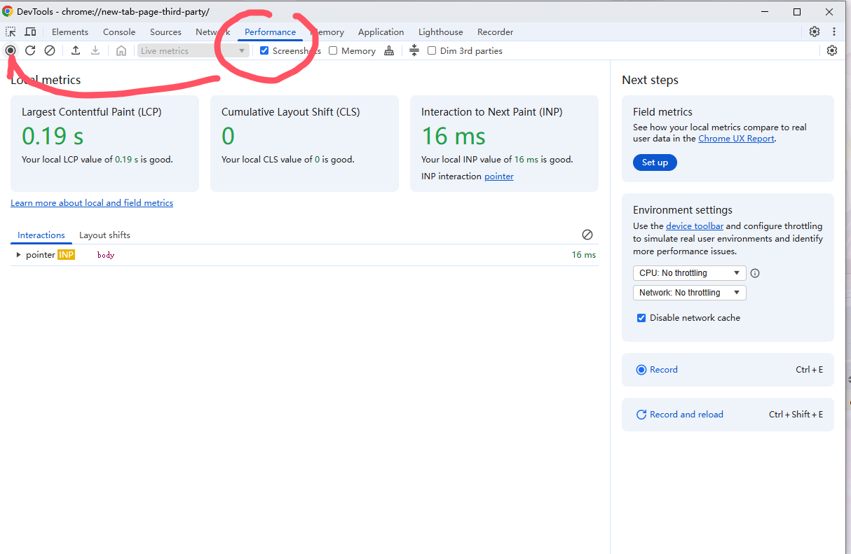
Task: Open the Network throttling dropdown
Action: 689,293
